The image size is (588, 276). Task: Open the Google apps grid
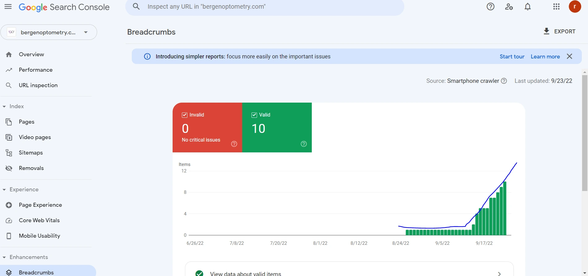point(556,7)
